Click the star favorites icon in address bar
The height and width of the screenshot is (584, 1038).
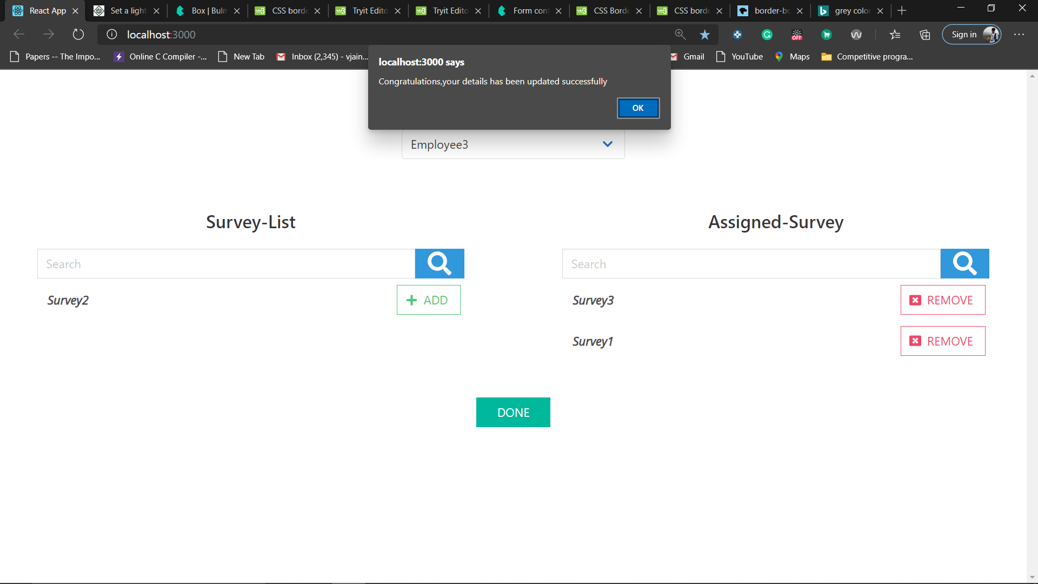[x=704, y=35]
